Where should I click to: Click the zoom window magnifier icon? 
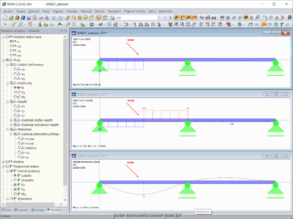point(176,24)
